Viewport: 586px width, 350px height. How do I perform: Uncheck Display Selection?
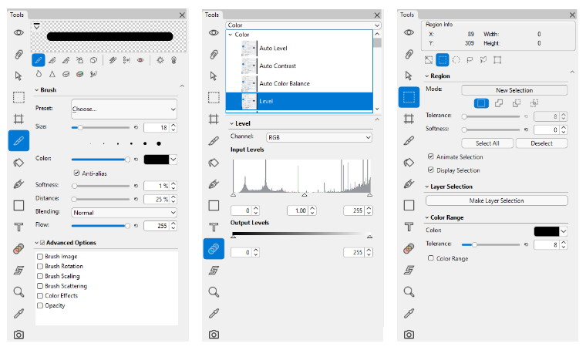click(431, 170)
